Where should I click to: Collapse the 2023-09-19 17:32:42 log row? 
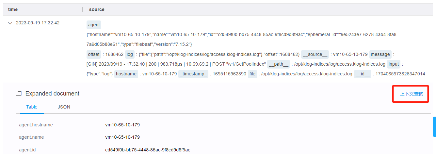(x=10, y=23)
